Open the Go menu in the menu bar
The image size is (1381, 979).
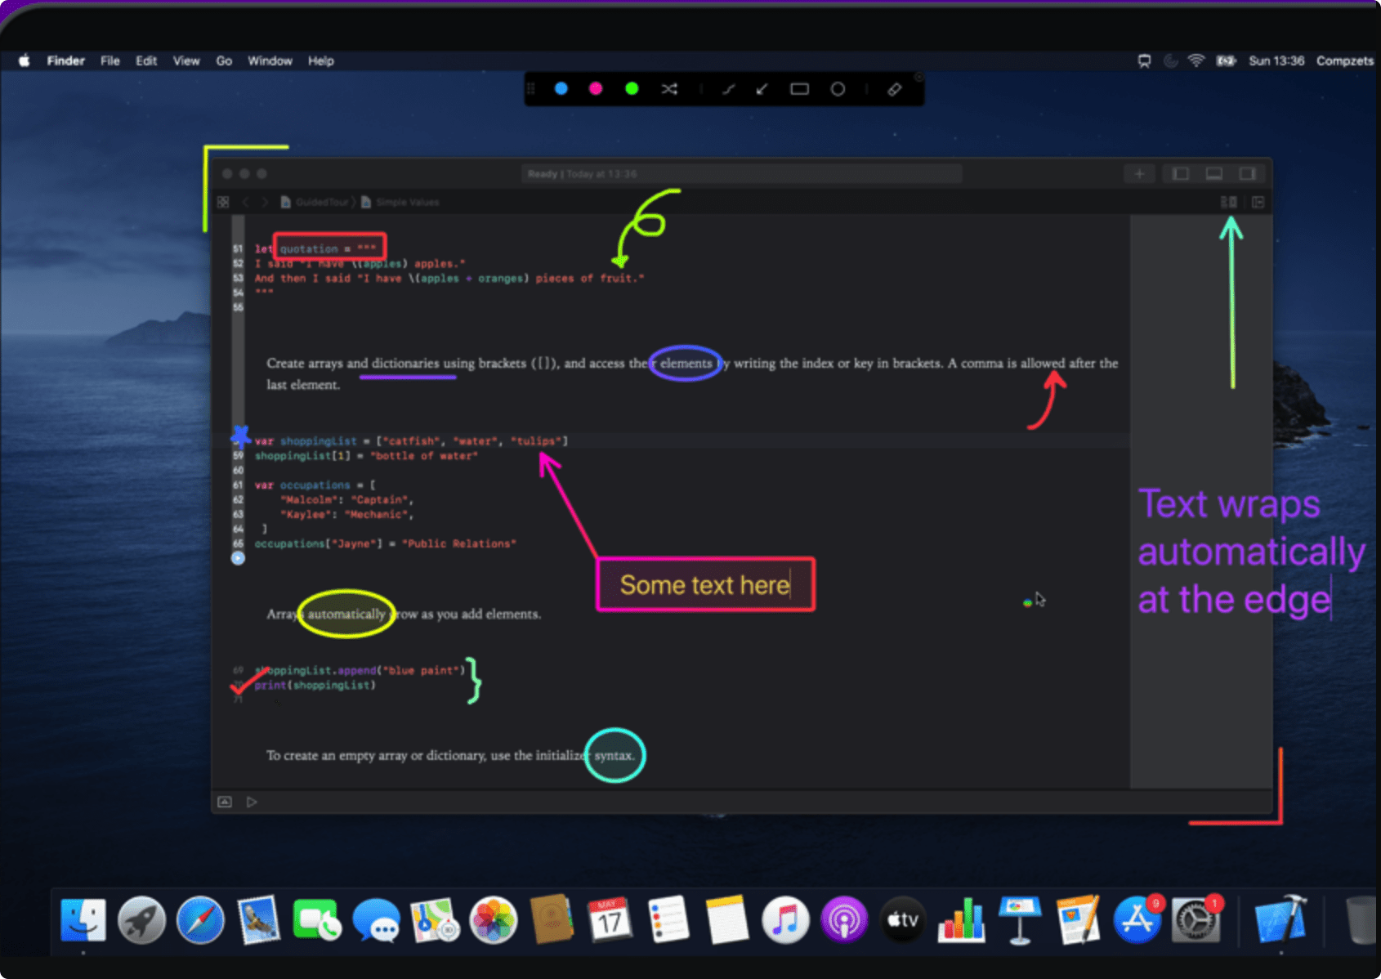click(223, 60)
